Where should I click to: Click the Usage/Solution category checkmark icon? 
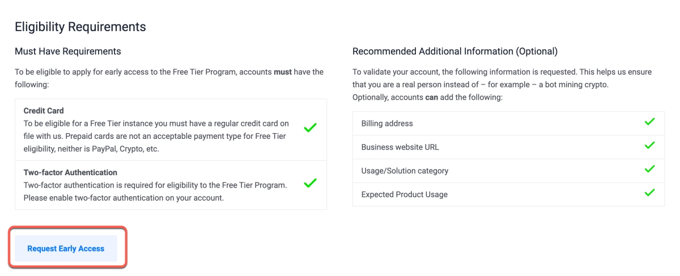coord(649,169)
